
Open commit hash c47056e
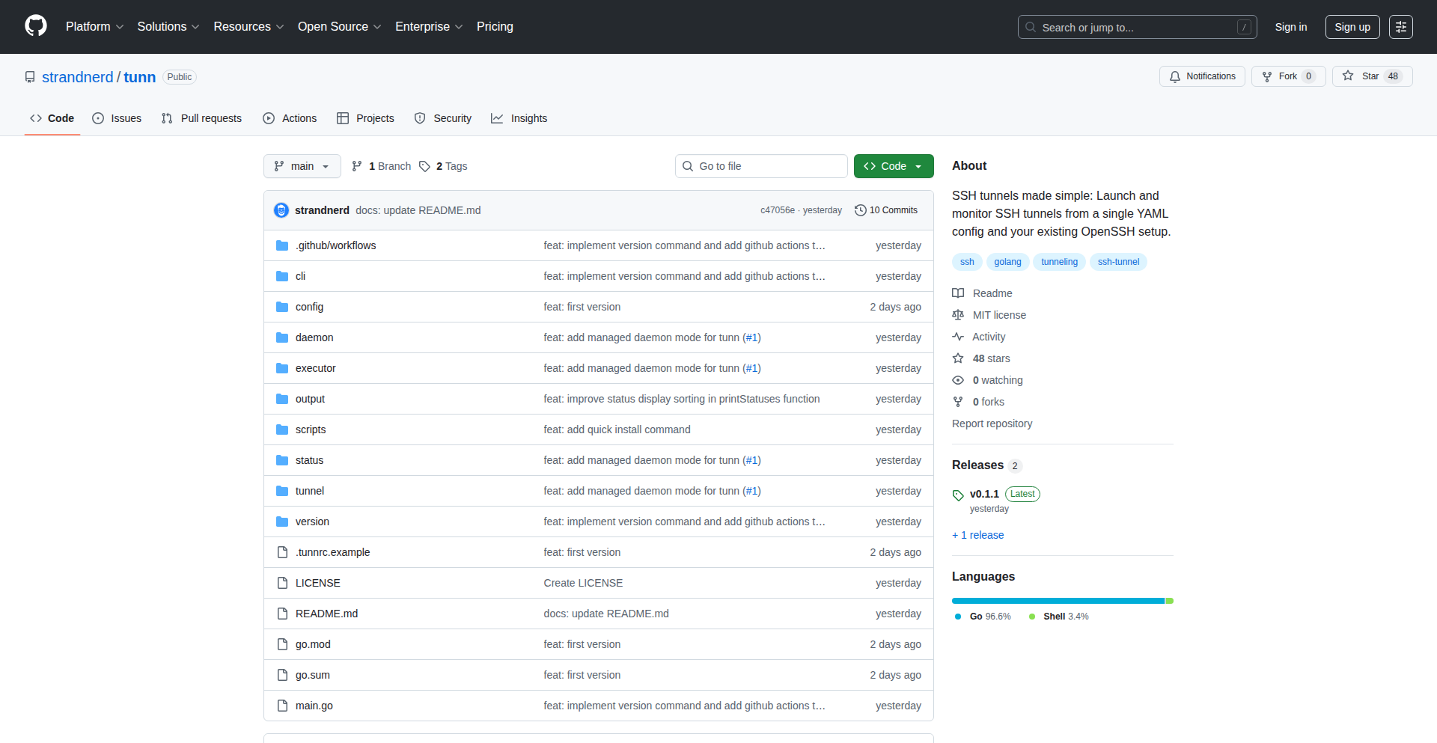(x=777, y=210)
